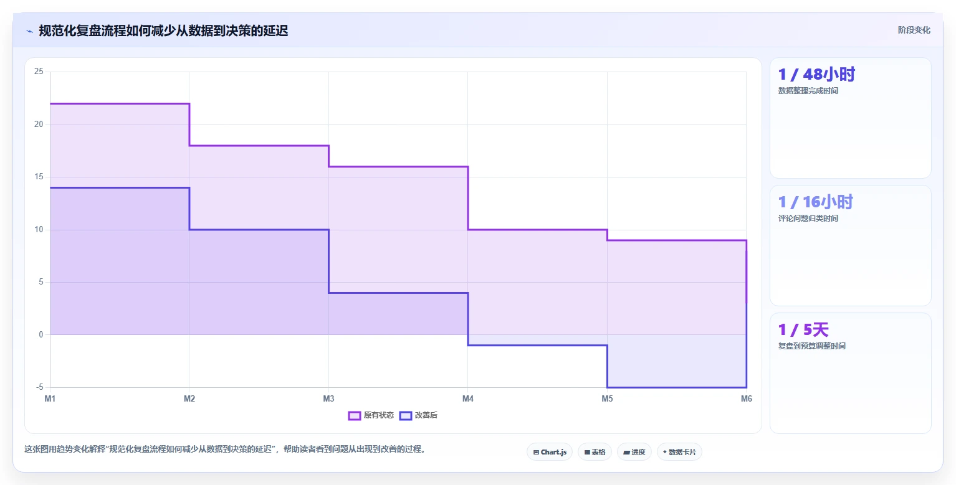Click the 数据整理完成时间 label
Viewport: 956px width, 485px height.
point(808,91)
